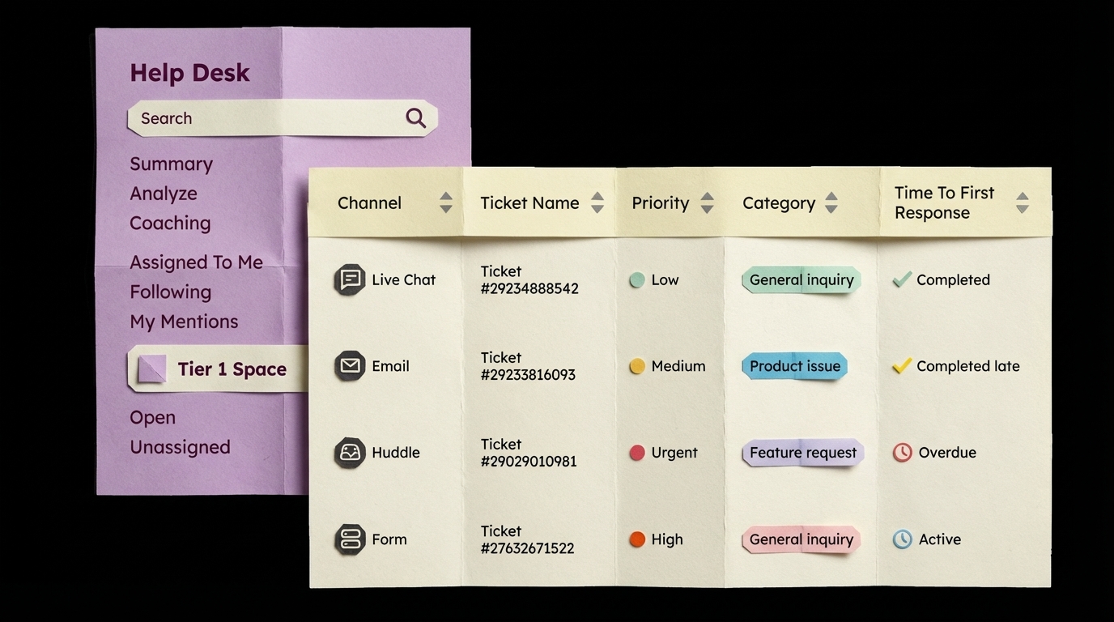Click the yellow Completed late checkmark

(x=902, y=366)
